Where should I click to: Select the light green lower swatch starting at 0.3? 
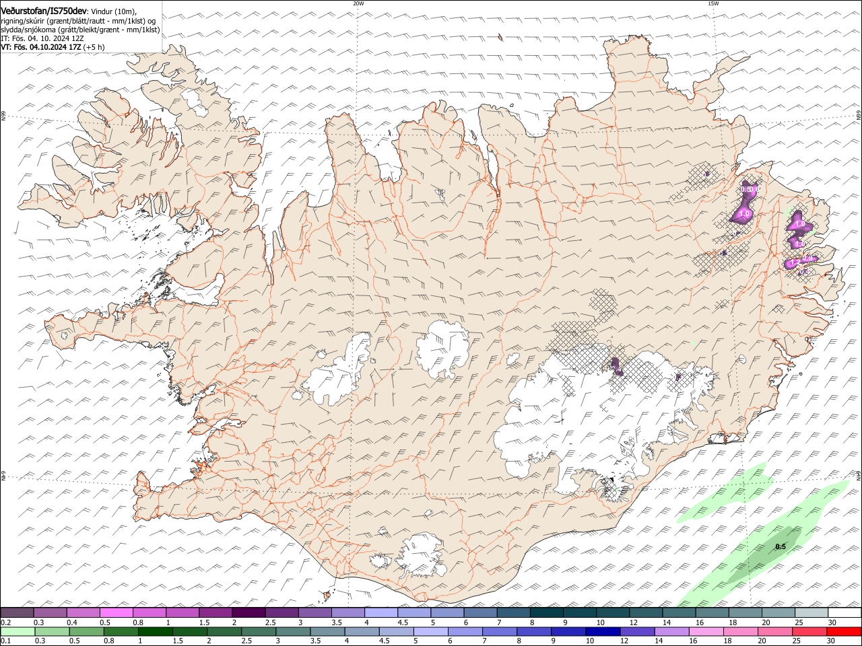(x=52, y=632)
